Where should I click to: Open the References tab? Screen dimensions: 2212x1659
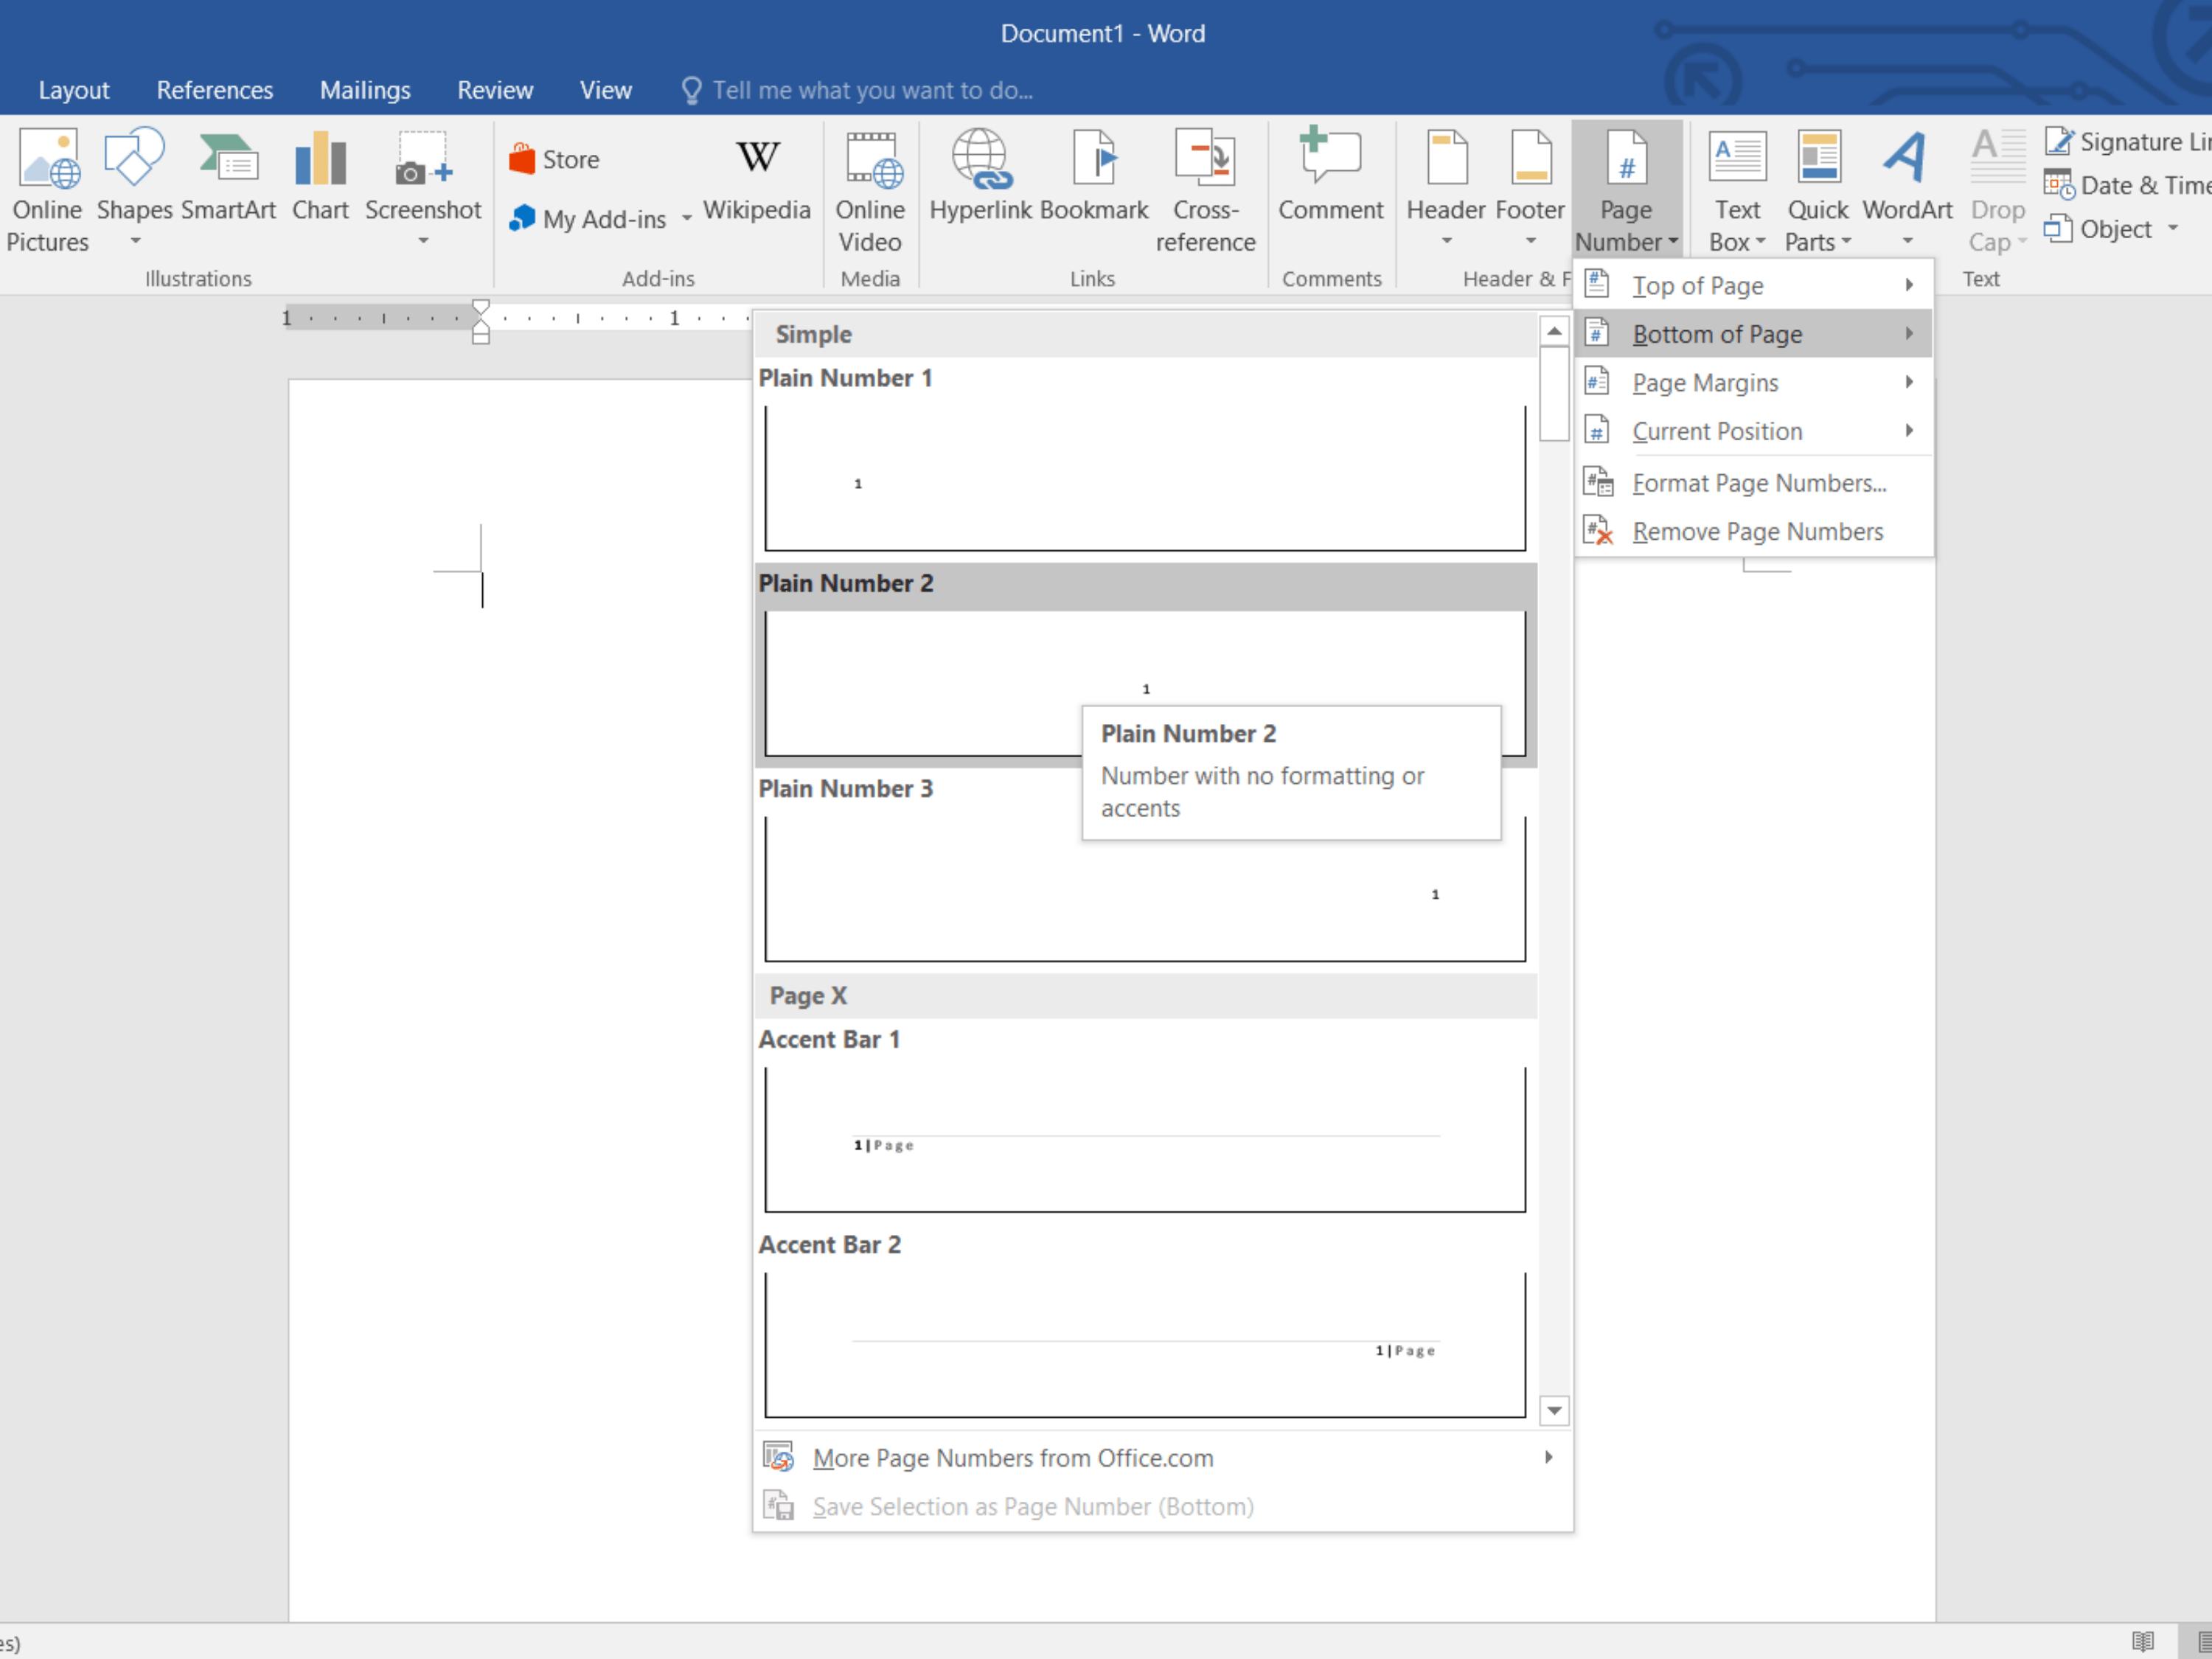pyautogui.click(x=215, y=90)
